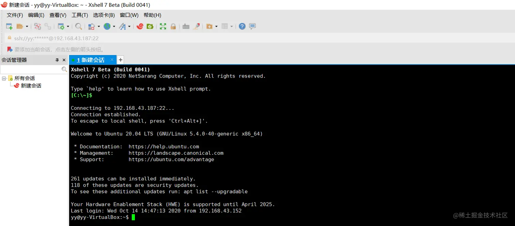Select the 所有会话 folder
515x226 pixels.
tap(25, 78)
